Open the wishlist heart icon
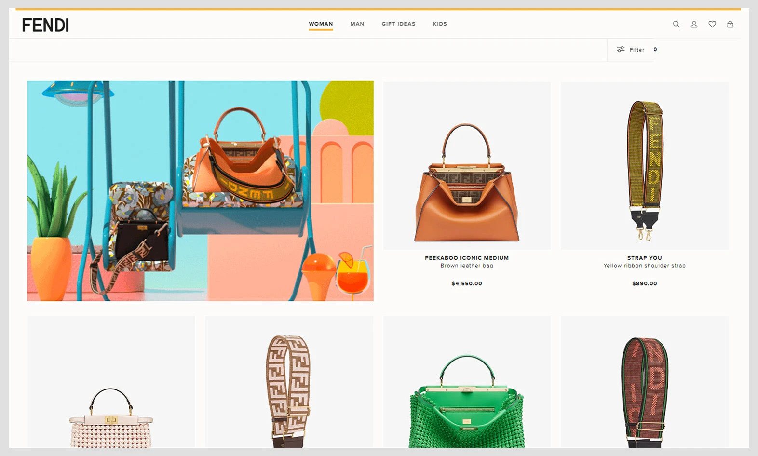This screenshot has height=456, width=758. coord(712,24)
